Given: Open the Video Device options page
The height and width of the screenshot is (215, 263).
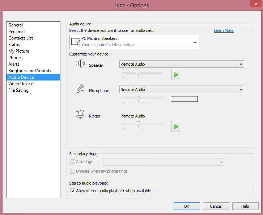Looking at the screenshot, I should coord(21,84).
